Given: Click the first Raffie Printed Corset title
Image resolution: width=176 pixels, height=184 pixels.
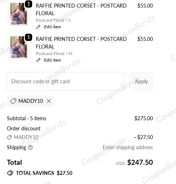Looking at the screenshot, I should click(x=81, y=9).
